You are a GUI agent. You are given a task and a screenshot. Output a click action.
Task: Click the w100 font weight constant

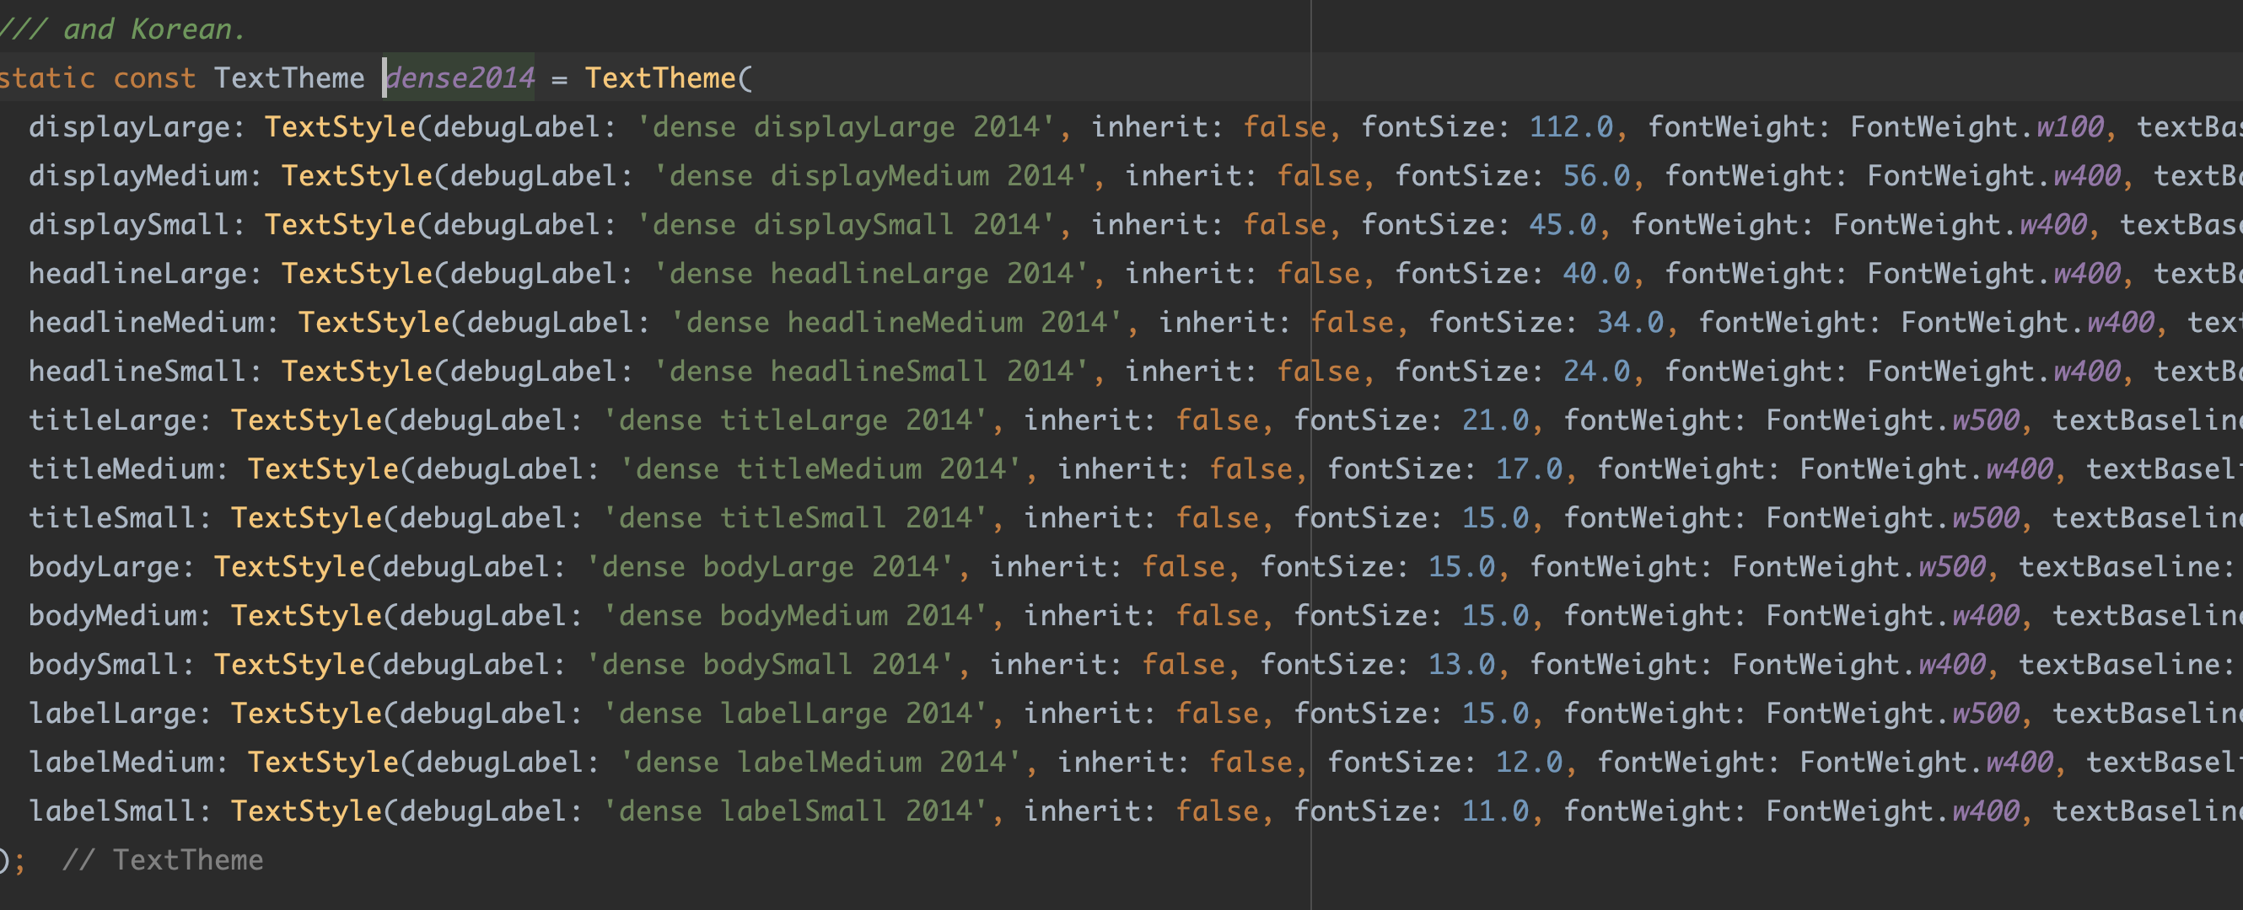[2068, 127]
